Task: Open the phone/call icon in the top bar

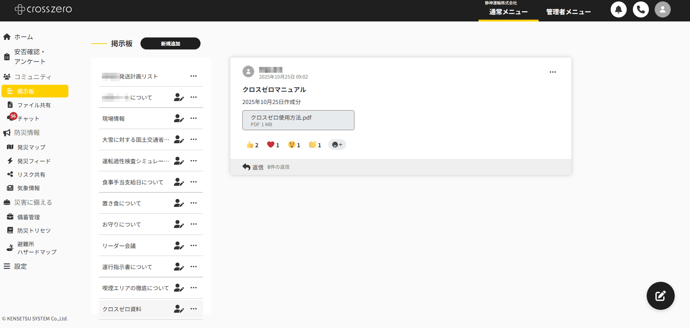Action: click(641, 9)
